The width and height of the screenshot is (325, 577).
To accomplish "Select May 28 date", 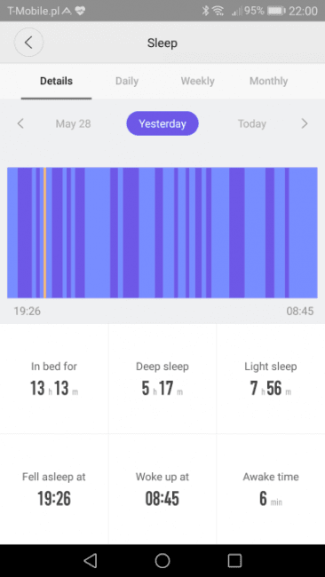I will pos(73,123).
